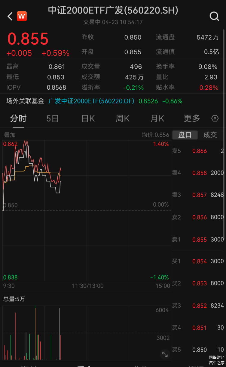Image resolution: width=226 pixels, height=367 pixels.
Task: Tap the back arrow icon
Action: coord(10,16)
